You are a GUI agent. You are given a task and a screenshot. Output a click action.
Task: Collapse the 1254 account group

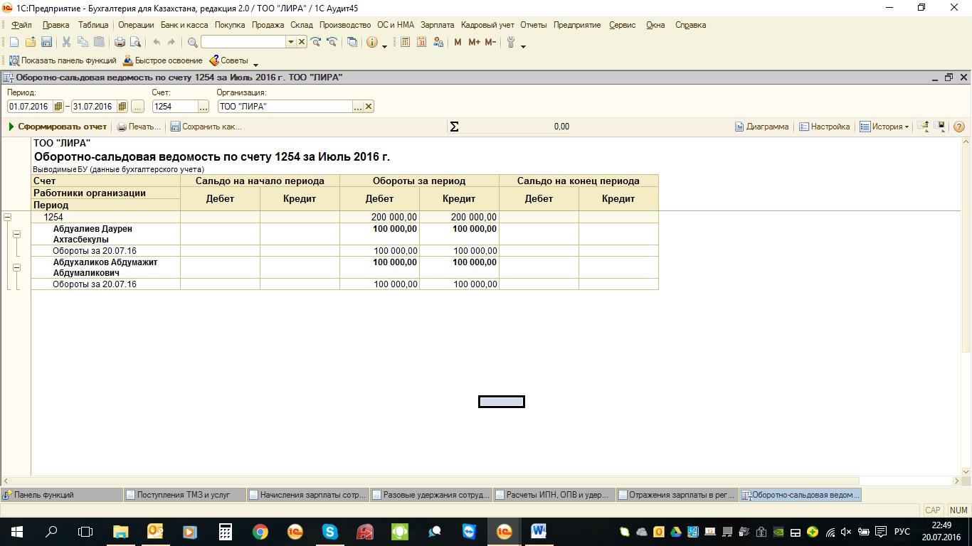7,217
